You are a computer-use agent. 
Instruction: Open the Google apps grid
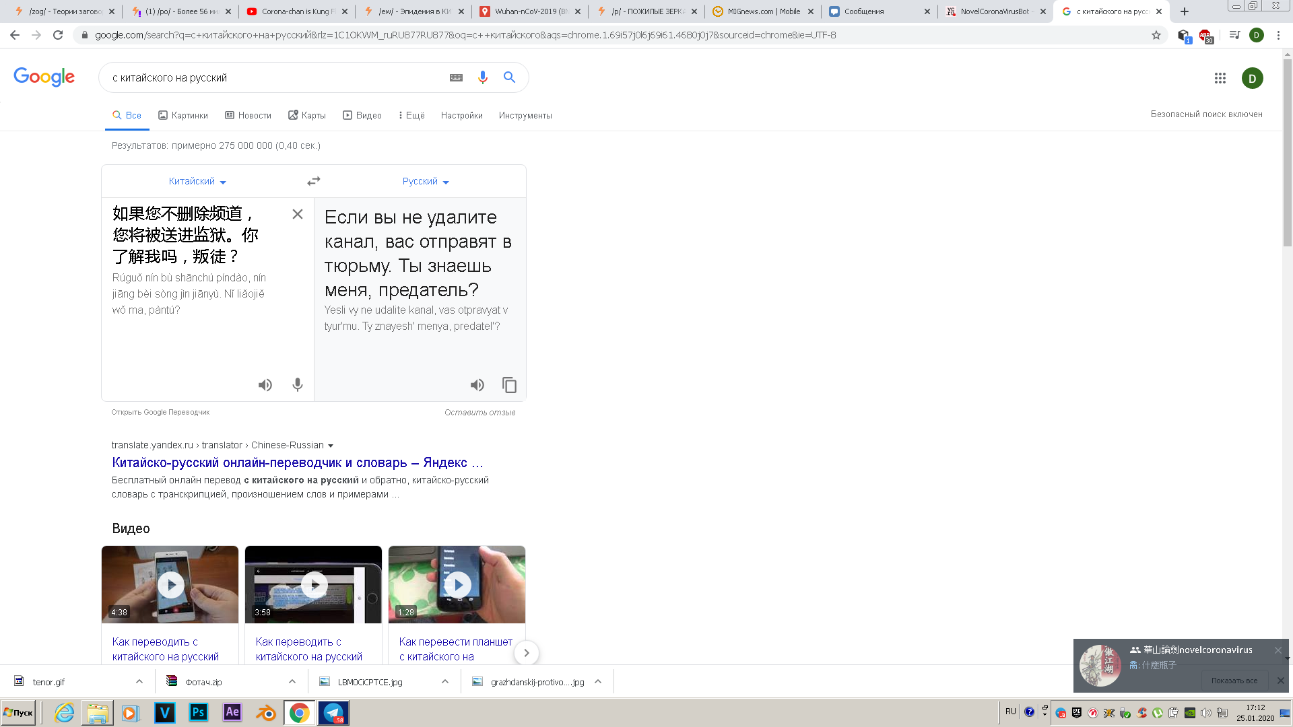[1220, 78]
